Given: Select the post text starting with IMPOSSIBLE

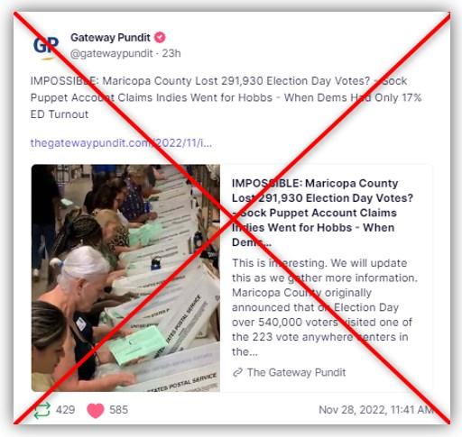Looking at the screenshot, I should pyautogui.click(x=226, y=97).
